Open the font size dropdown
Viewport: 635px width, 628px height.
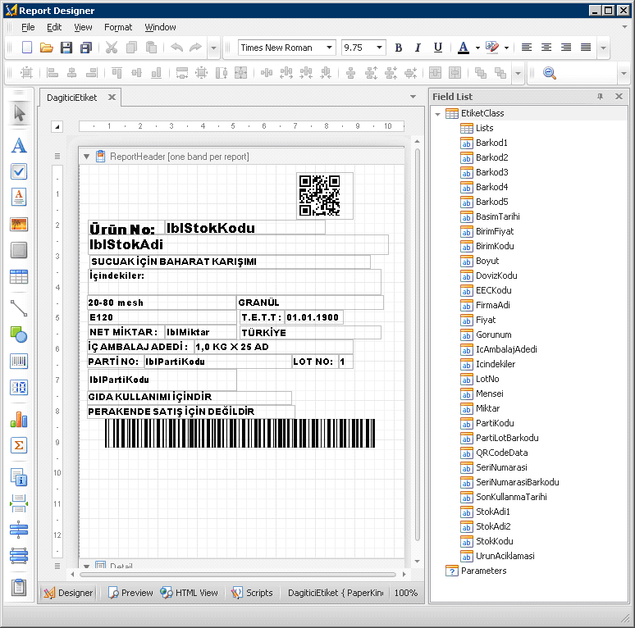pyautogui.click(x=379, y=48)
